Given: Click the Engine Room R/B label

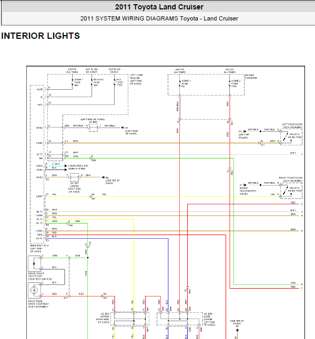Looking at the screenshot, I should pyautogui.click(x=251, y=77).
